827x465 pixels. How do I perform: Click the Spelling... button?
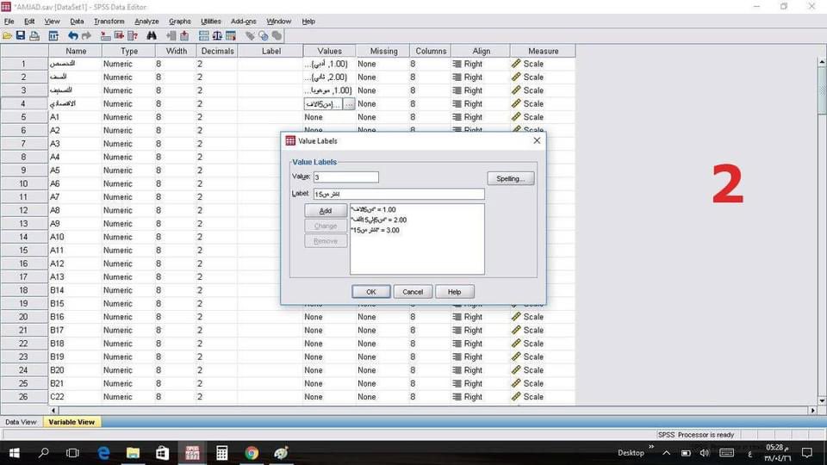tap(511, 179)
